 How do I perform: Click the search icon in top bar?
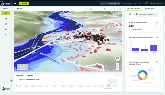tap(141, 4)
